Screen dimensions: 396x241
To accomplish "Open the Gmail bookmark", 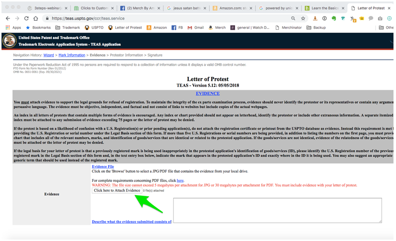I will [x=195, y=28].
